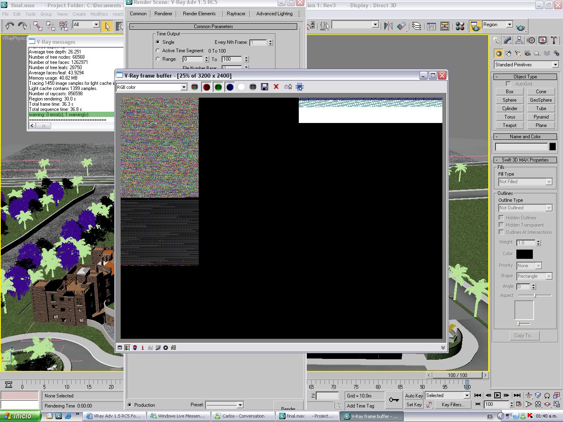
Task: Switch to alpha channel view in frame buffer
Action: (241, 87)
